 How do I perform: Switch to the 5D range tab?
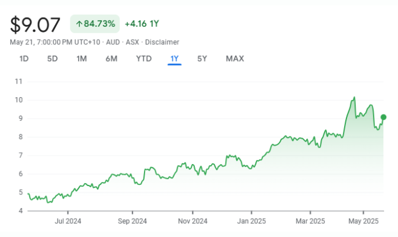pos(52,59)
